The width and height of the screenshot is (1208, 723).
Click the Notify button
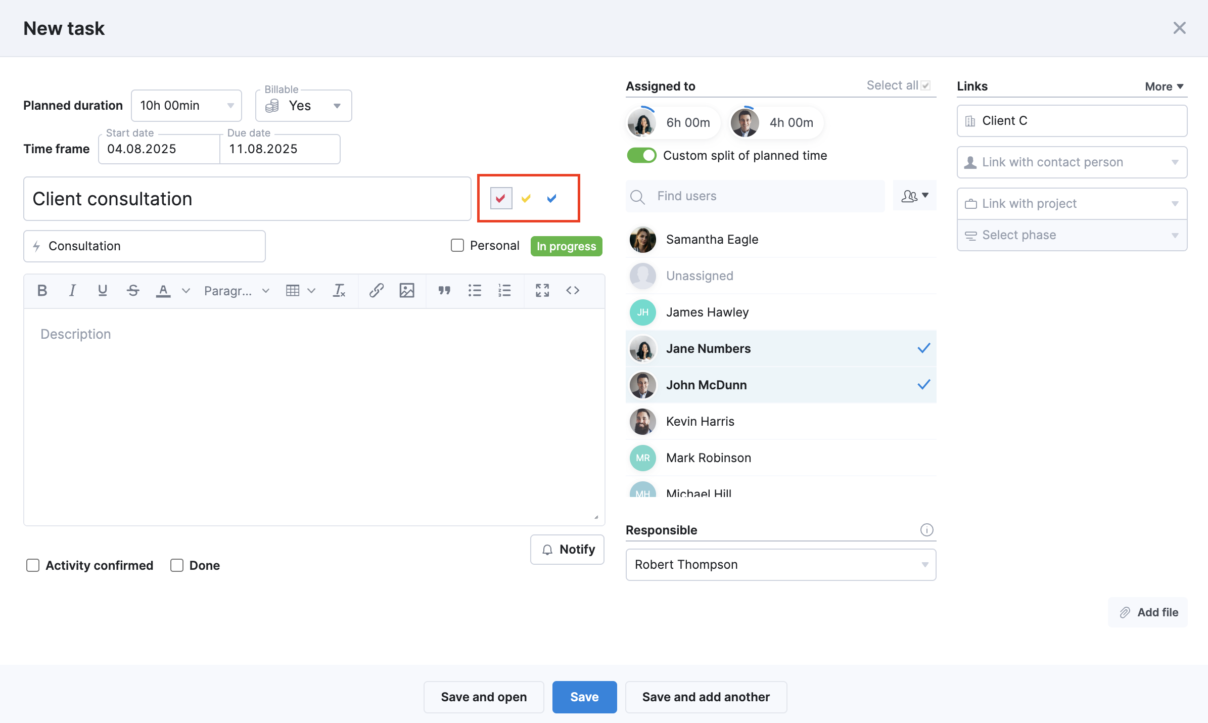(567, 550)
